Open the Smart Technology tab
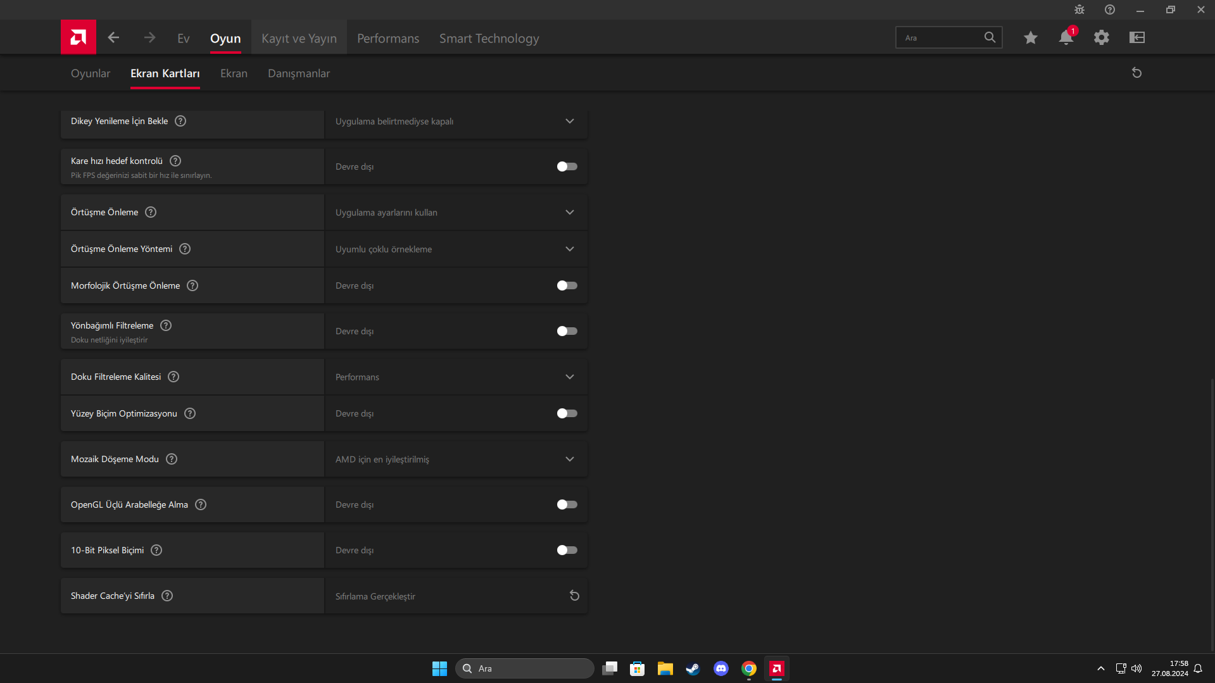The width and height of the screenshot is (1215, 683). [489, 38]
